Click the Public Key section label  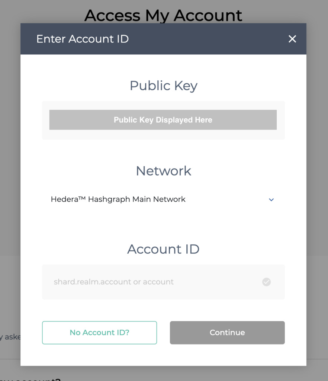[163, 86]
